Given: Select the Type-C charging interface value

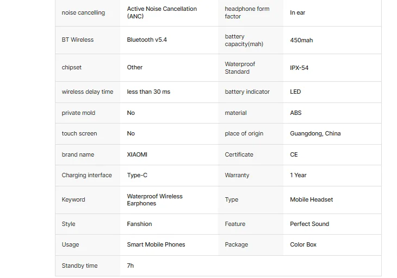Looking at the screenshot, I should [x=137, y=175].
